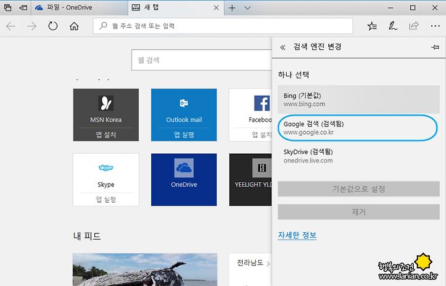
Task: Open the tabs you've set aside icon
Action: tap(8, 7)
